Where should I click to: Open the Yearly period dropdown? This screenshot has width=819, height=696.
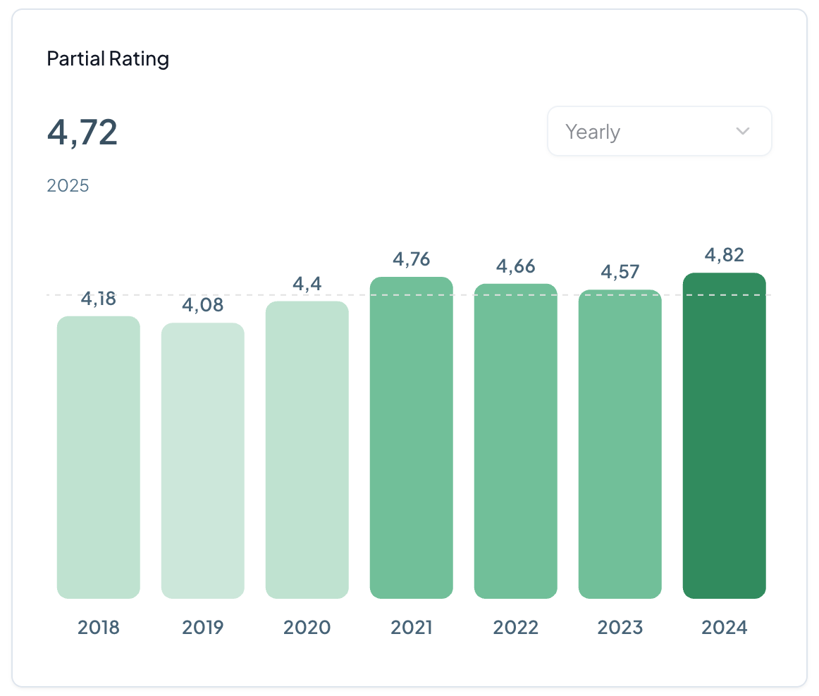point(658,132)
